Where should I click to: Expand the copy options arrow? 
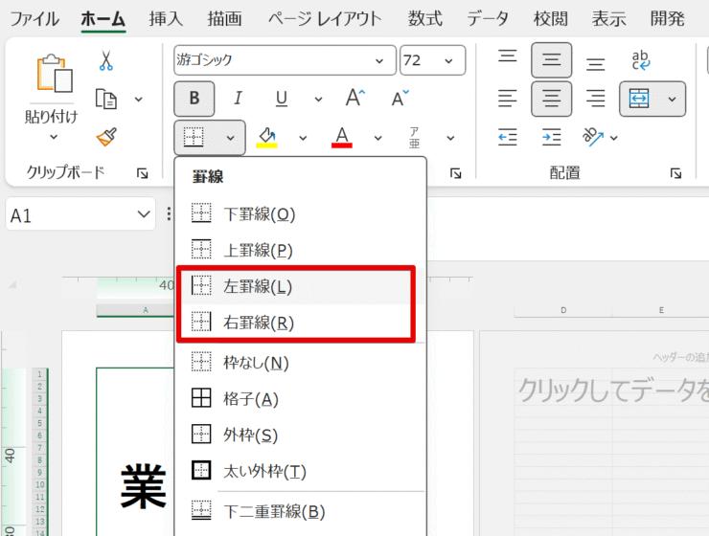[x=138, y=99]
